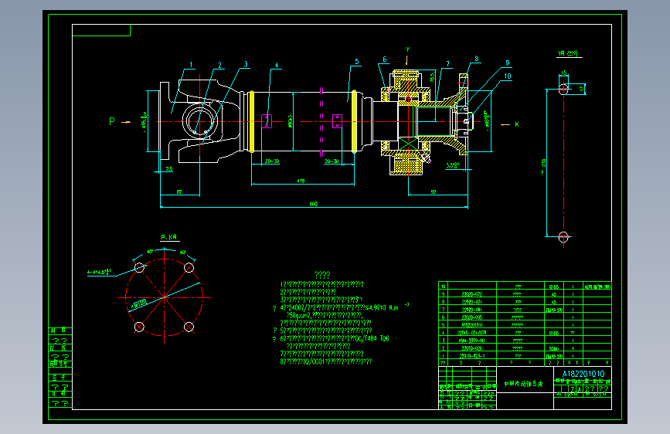Click balloon number 10 label
The height and width of the screenshot is (434, 670).
point(507,76)
